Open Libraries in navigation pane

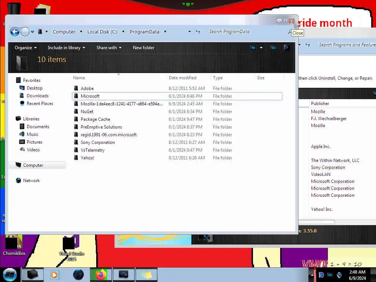click(x=31, y=119)
